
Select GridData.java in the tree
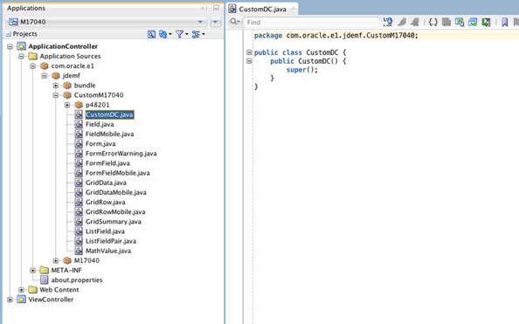106,183
